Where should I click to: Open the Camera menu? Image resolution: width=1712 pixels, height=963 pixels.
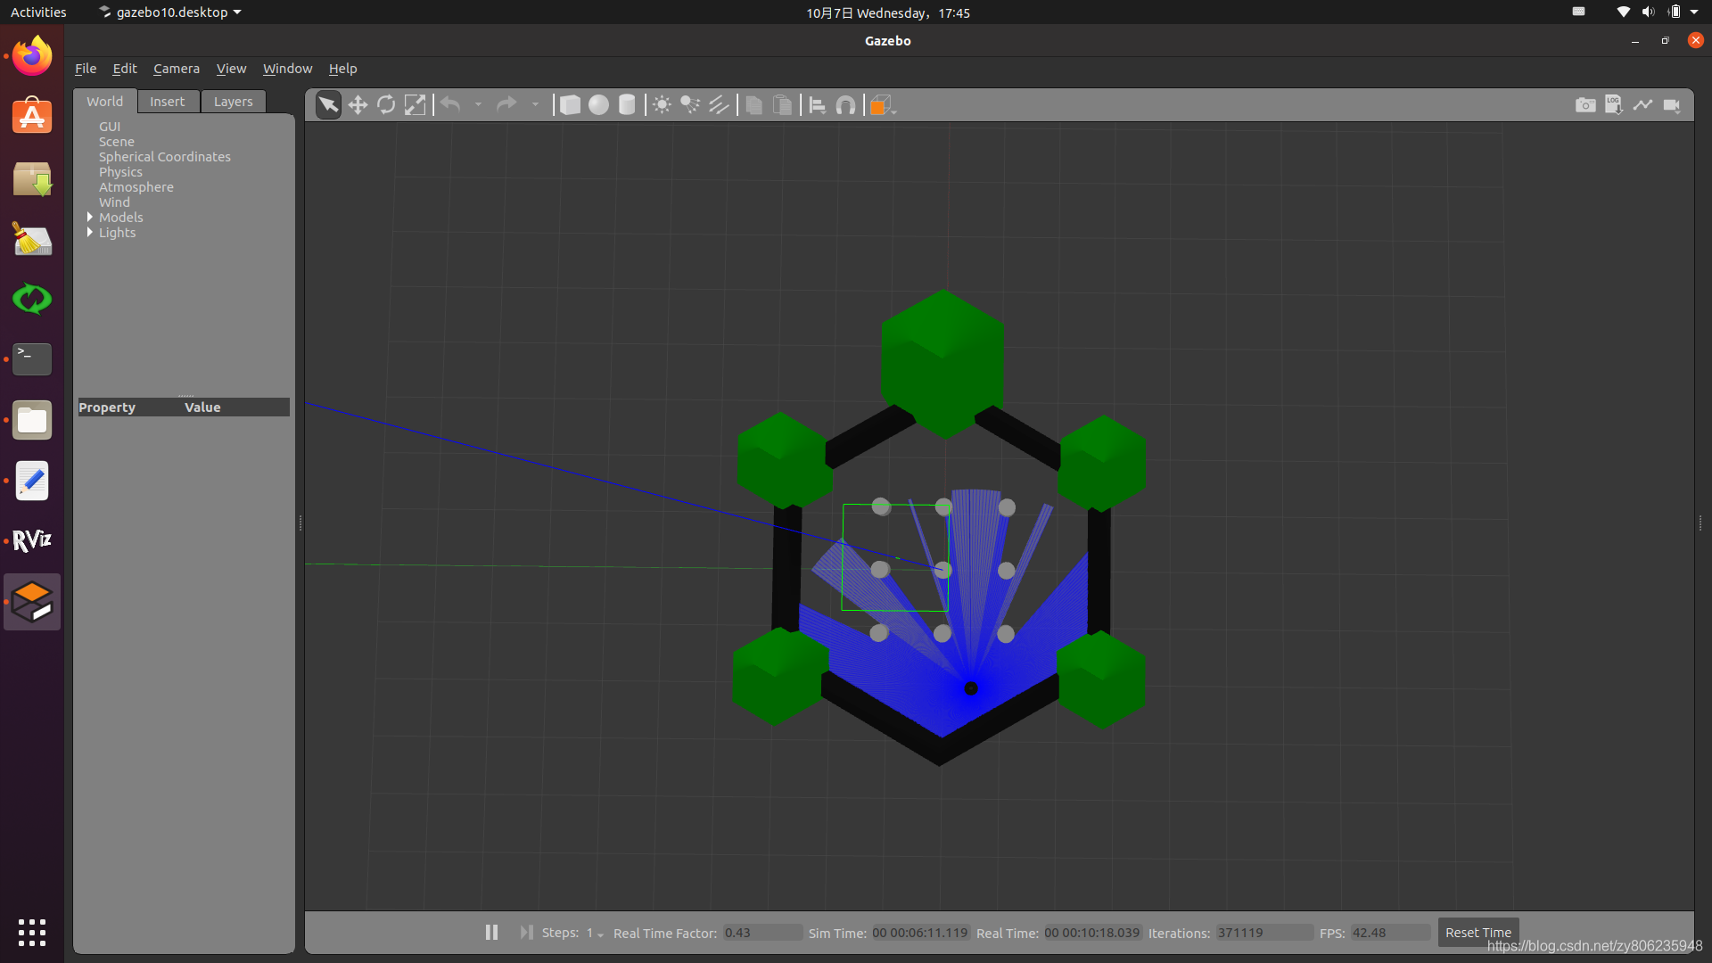point(176,69)
